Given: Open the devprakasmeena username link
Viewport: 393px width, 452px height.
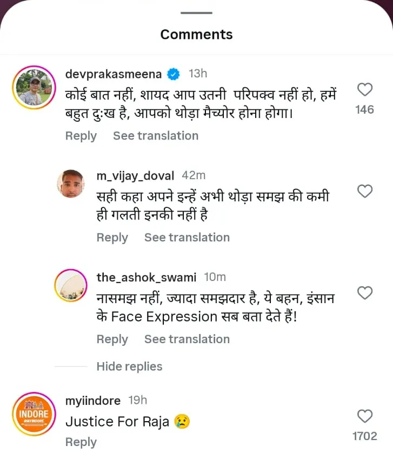Looking at the screenshot, I should (x=114, y=74).
